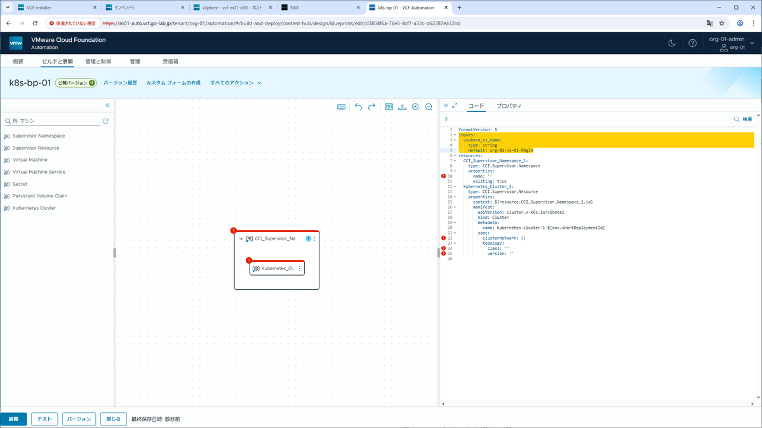762x428 pixels.
Task: Toggle dark mode moon icon
Action: 672,43
